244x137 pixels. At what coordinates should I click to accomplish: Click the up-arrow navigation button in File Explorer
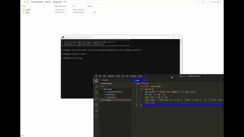pyautogui.click(x=24, y=2)
